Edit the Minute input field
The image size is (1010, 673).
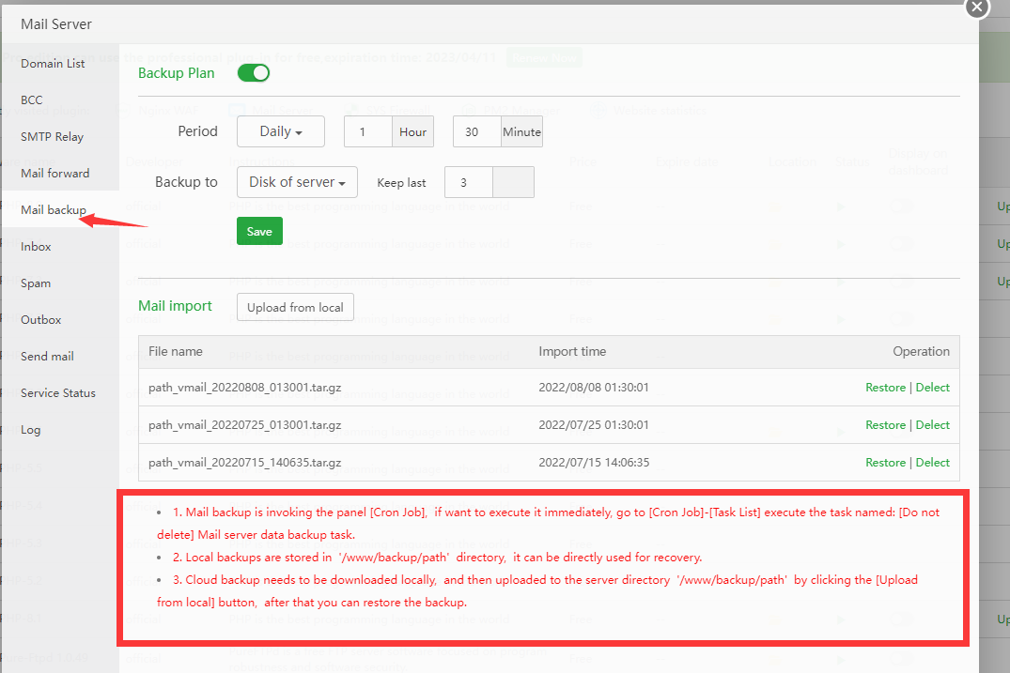click(476, 132)
